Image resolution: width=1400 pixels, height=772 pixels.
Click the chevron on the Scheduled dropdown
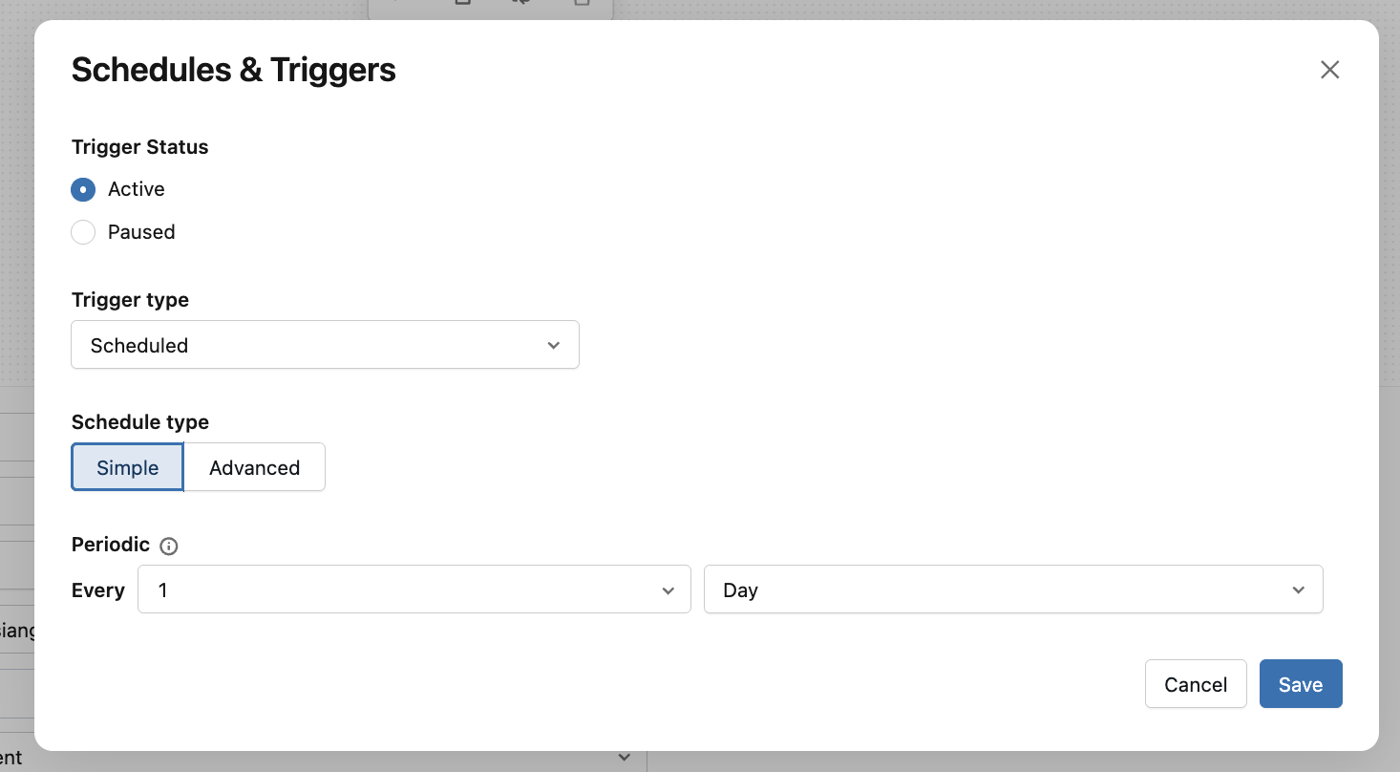[554, 345]
